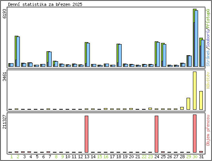Click day label 20 on the axis
Screen dimensions: 212x161
pyautogui.click(x=131, y=157)
